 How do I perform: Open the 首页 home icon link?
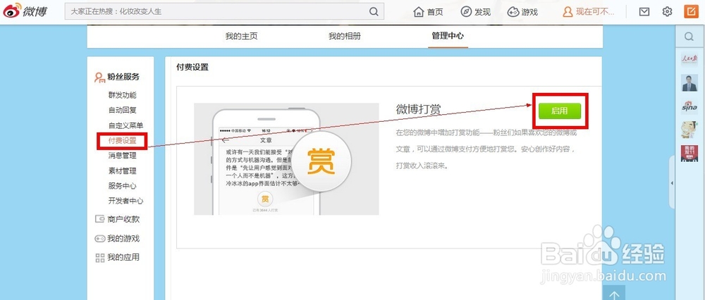click(428, 12)
